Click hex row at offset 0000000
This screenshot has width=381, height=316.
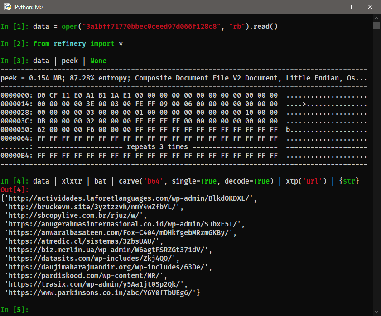[183, 95]
